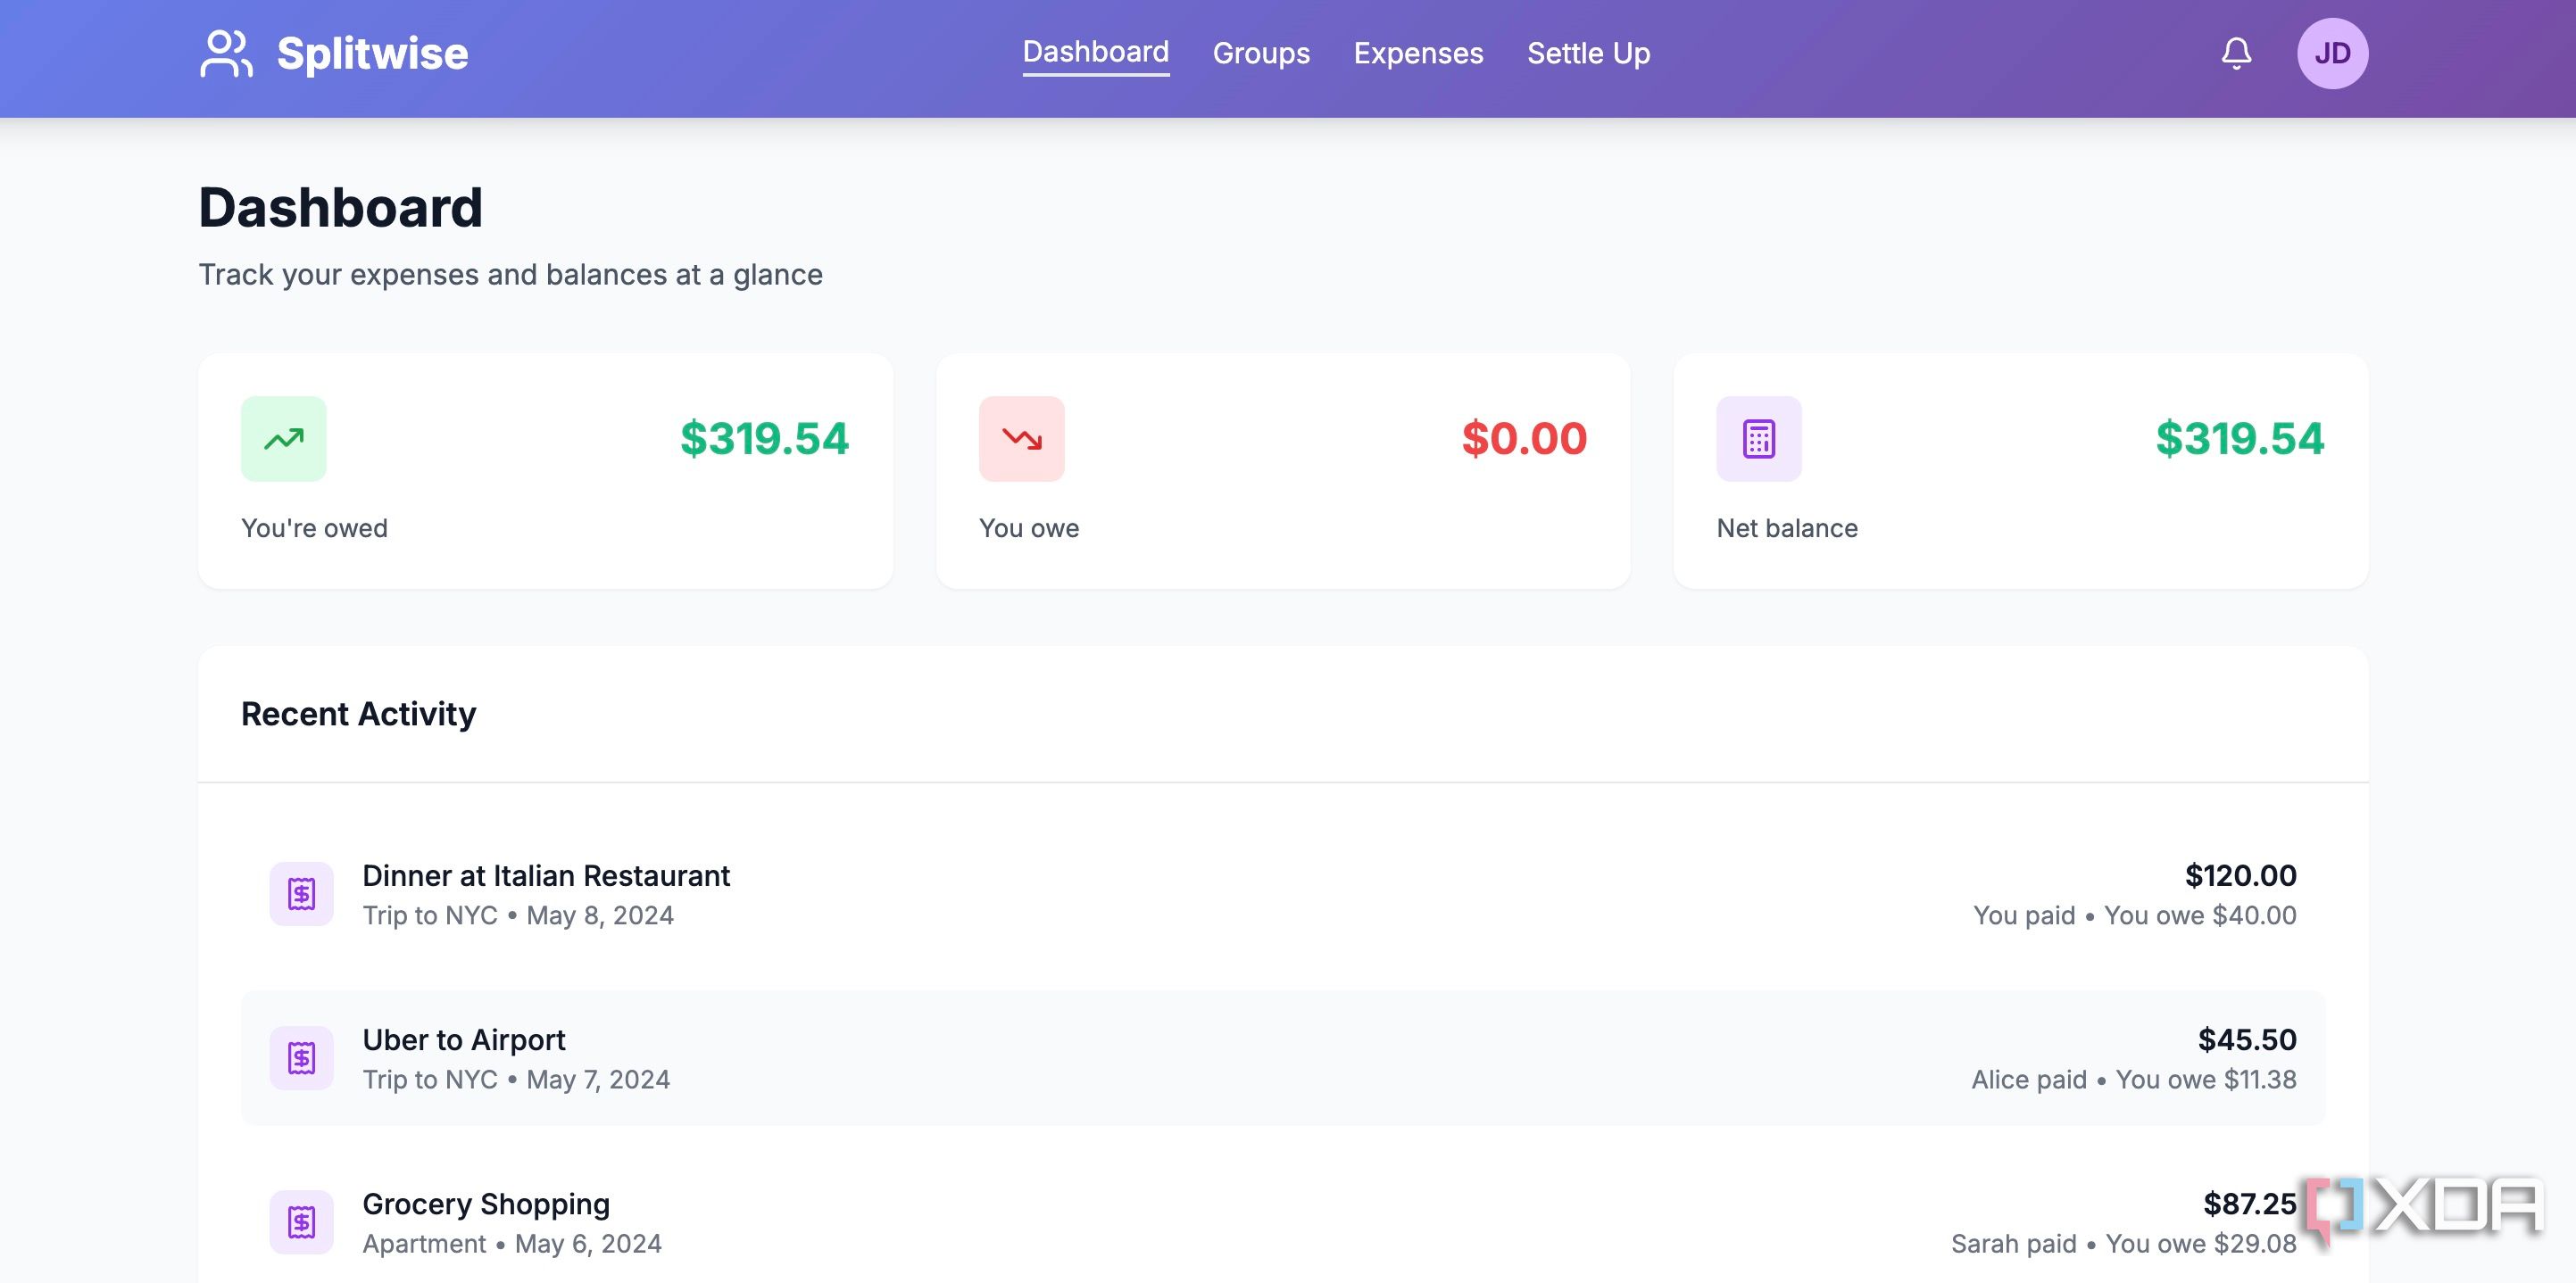This screenshot has width=2576, height=1283.
Task: Click the Dashboard page title
Action: 340,207
